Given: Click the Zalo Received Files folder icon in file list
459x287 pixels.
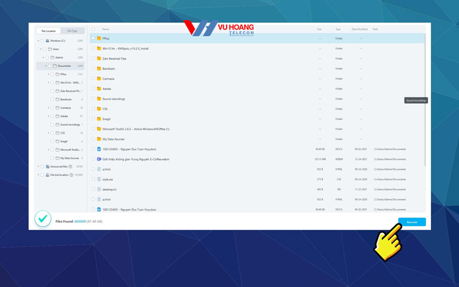Looking at the screenshot, I should [x=99, y=59].
